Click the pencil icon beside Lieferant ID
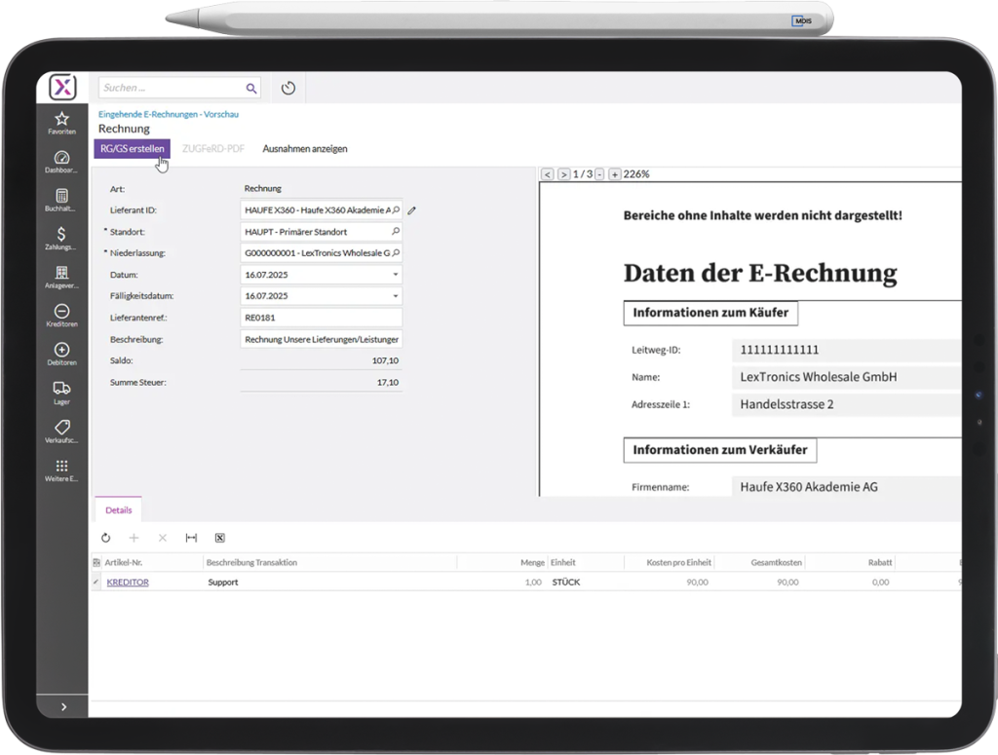Viewport: 998px width, 755px height. (412, 210)
